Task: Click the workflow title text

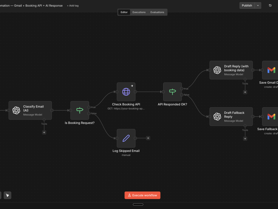Action: click(x=31, y=6)
